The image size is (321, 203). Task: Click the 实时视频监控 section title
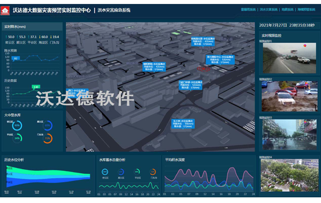271,36
